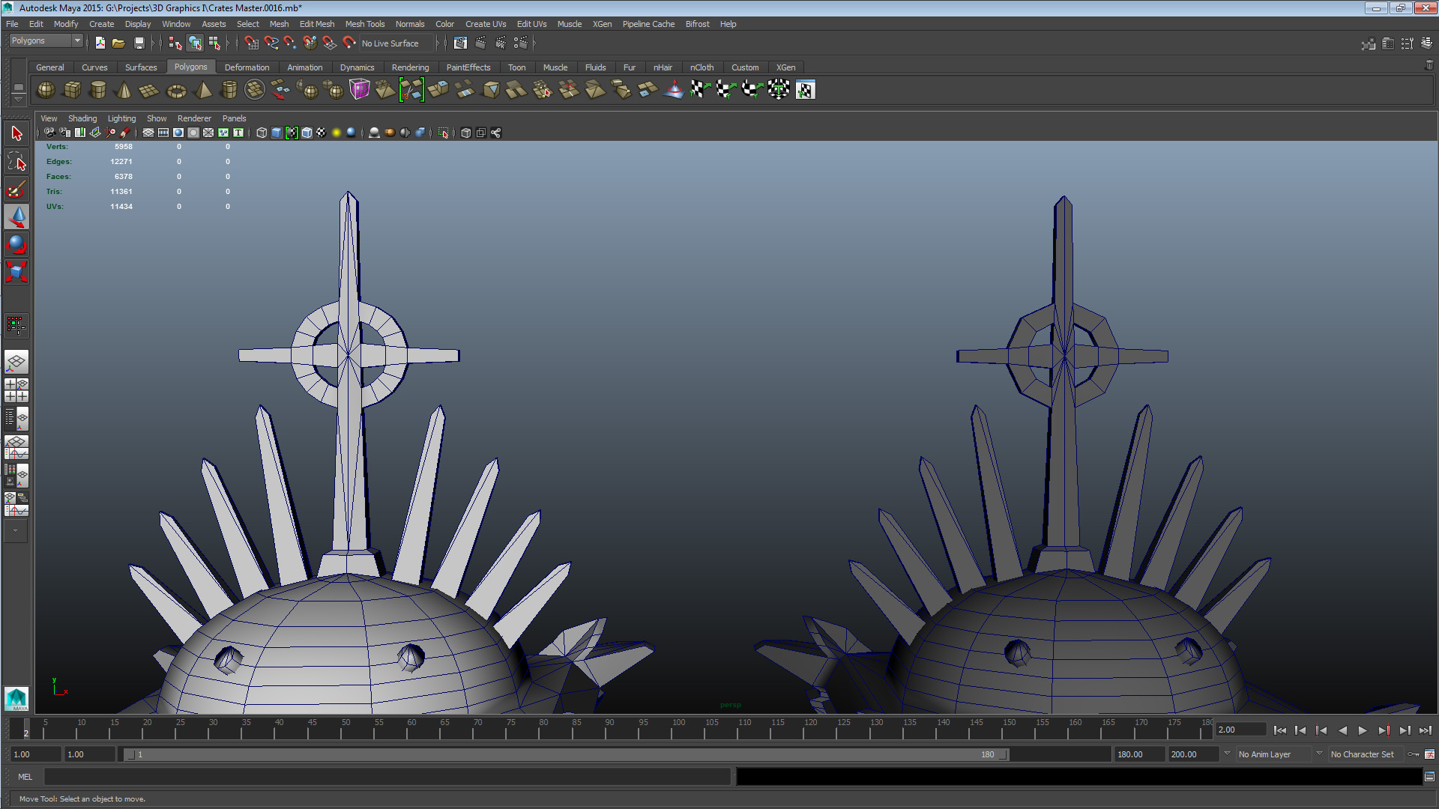This screenshot has height=809, width=1439.
Task: Click the time range slider bar
Action: coord(567,754)
